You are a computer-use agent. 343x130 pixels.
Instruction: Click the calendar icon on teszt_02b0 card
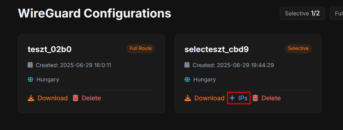point(30,65)
